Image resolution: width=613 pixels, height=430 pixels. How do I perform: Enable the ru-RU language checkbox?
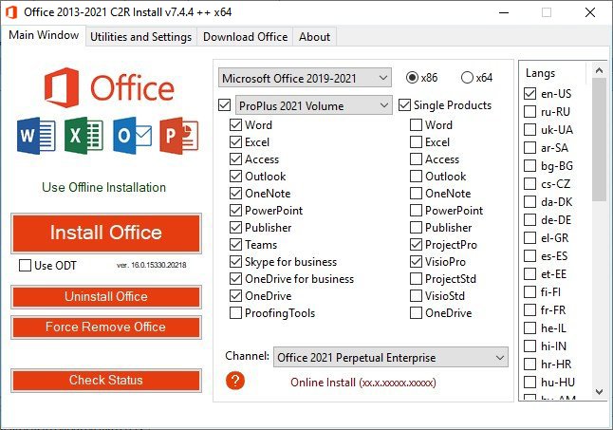(529, 111)
